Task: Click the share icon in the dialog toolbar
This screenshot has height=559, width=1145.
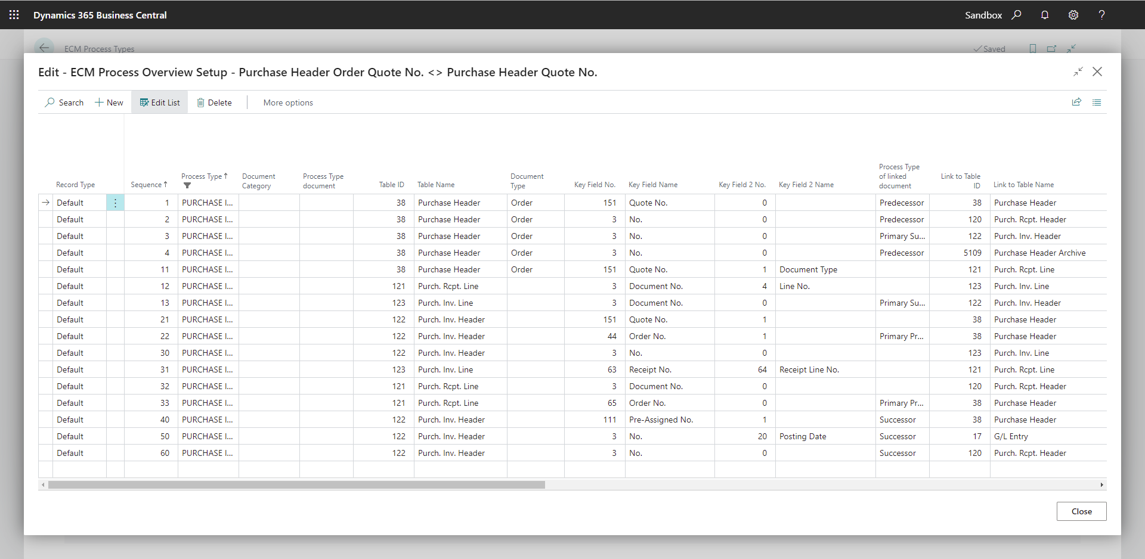Action: [x=1076, y=103]
